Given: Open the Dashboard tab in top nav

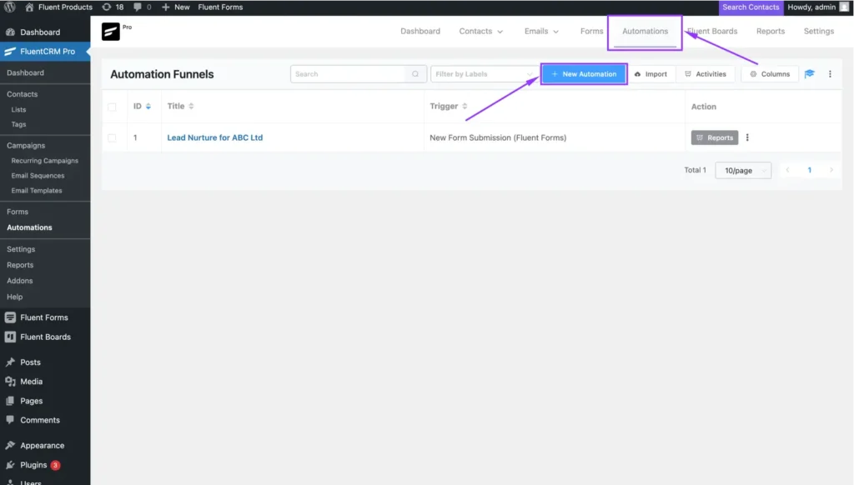Looking at the screenshot, I should coord(420,32).
